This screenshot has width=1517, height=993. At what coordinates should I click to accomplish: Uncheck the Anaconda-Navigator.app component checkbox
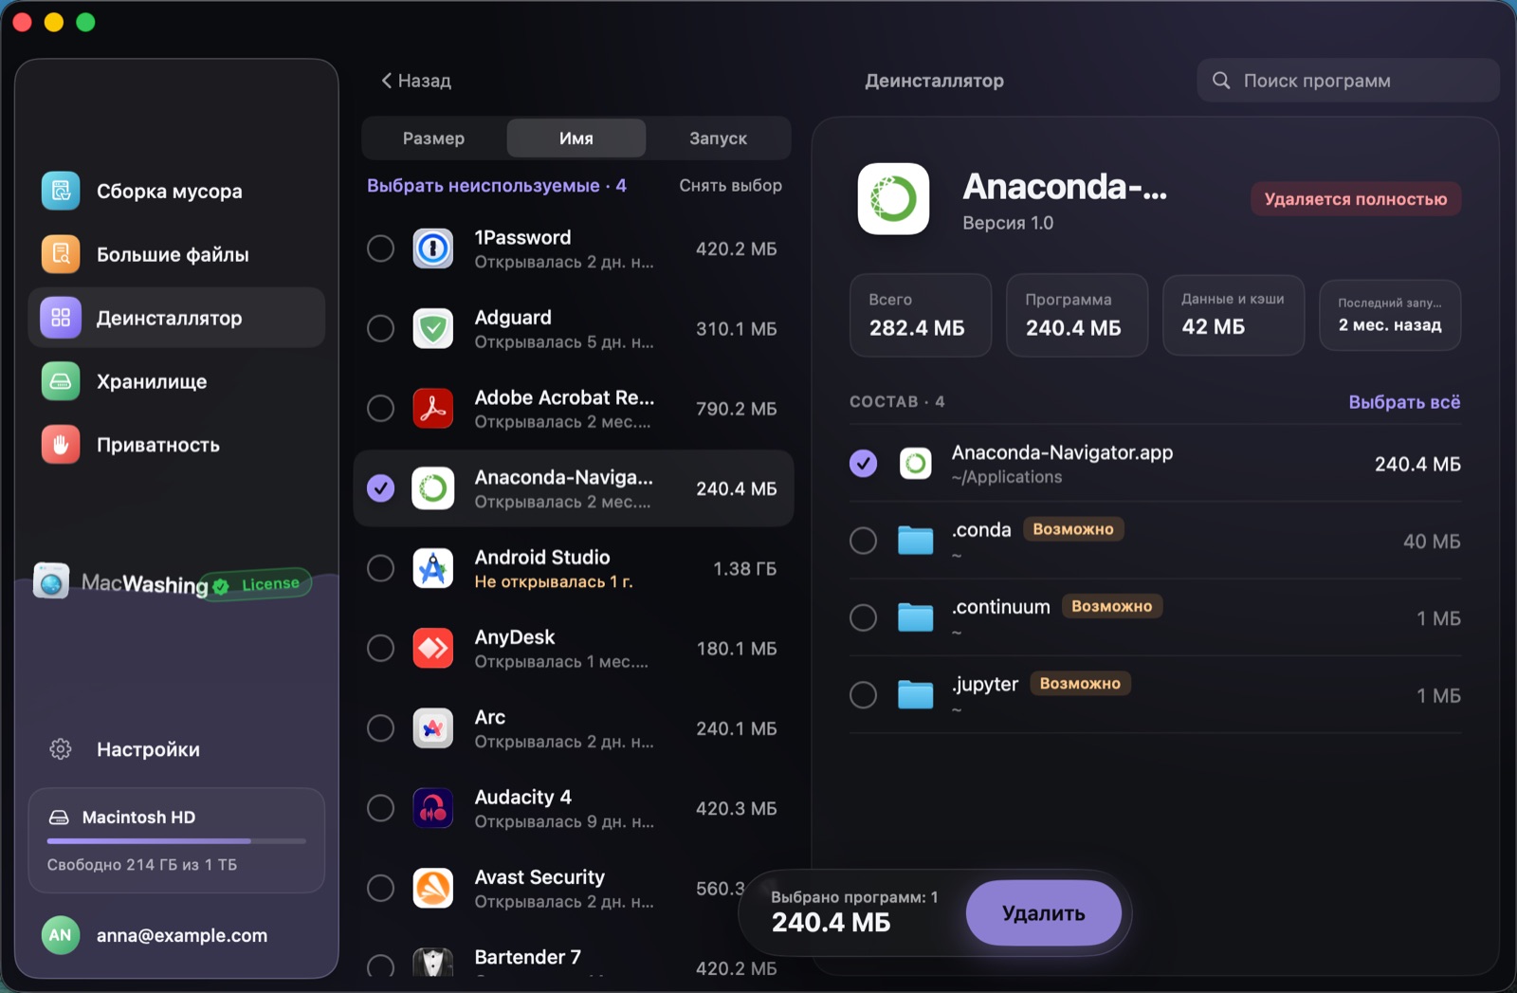pos(863,463)
